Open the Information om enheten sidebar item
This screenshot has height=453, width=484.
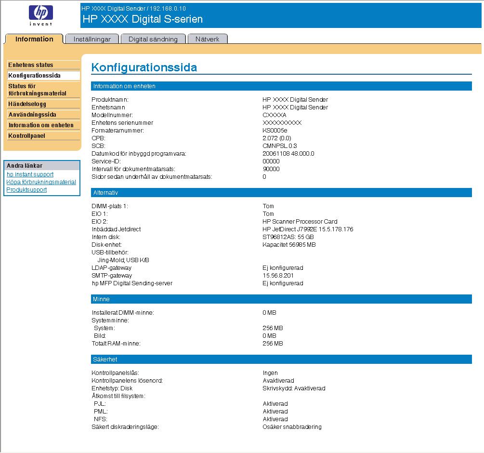tap(43, 125)
